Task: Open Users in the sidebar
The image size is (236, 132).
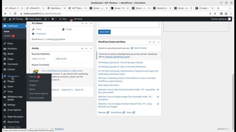Action: [10, 87]
